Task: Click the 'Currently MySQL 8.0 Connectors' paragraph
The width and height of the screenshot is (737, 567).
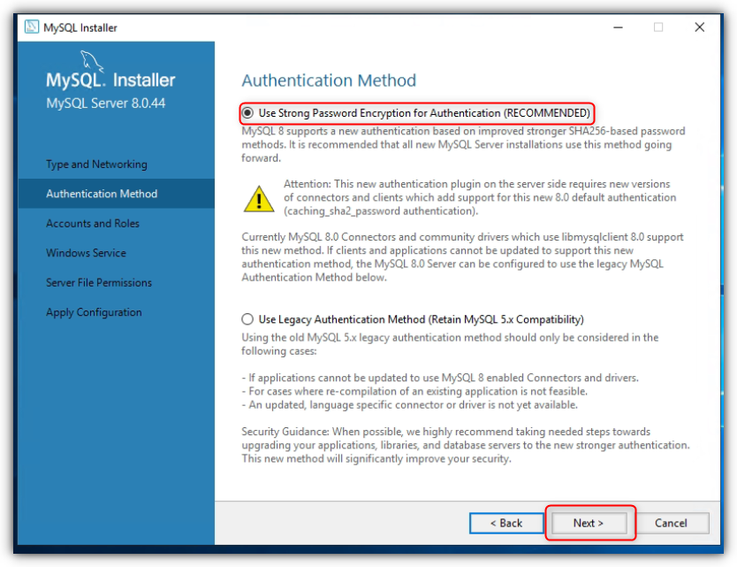Action: point(462,257)
